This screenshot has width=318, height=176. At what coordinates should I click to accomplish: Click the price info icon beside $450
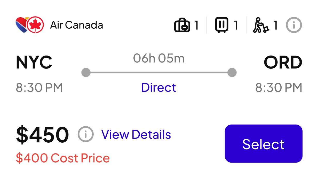[85, 134]
